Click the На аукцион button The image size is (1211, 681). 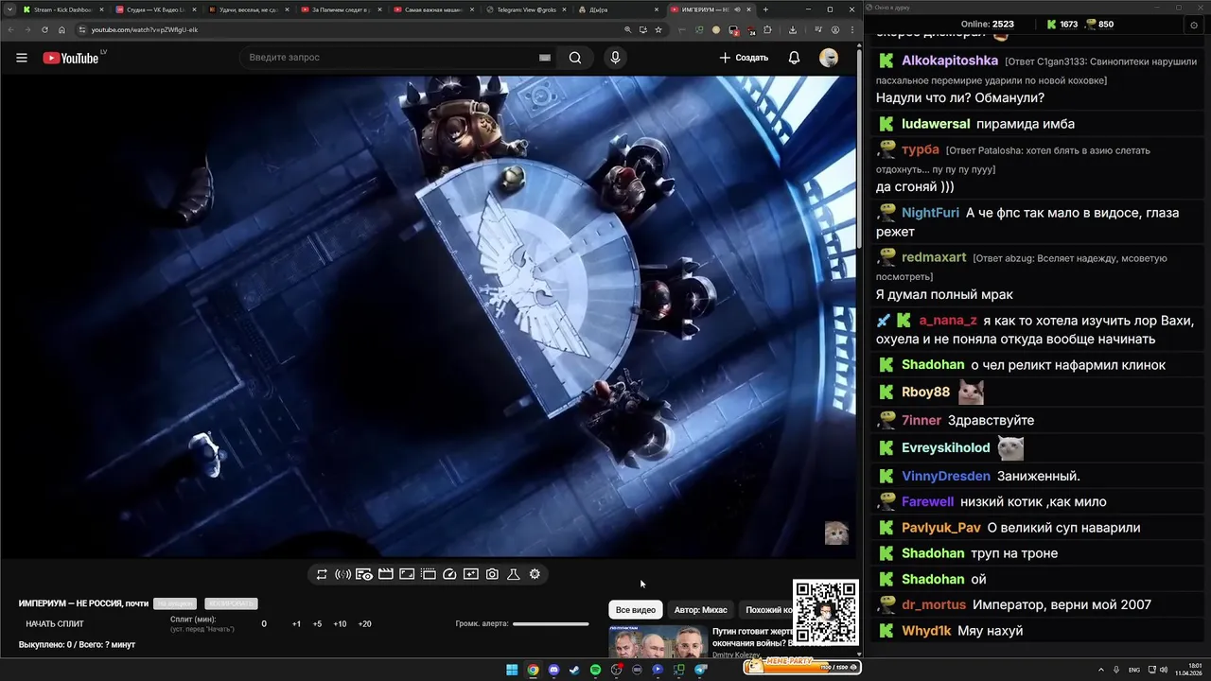[x=175, y=603]
